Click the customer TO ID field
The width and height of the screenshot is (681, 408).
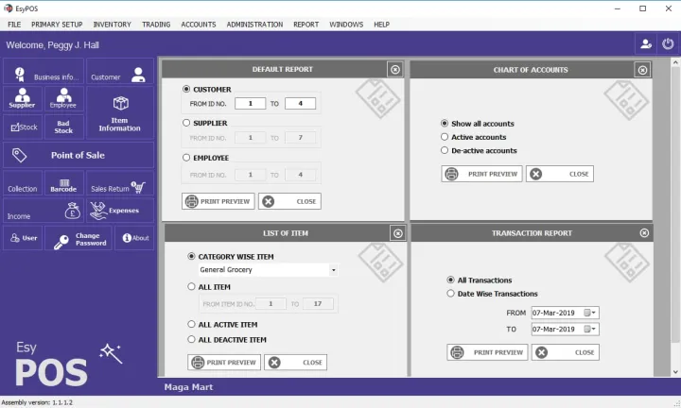point(300,103)
